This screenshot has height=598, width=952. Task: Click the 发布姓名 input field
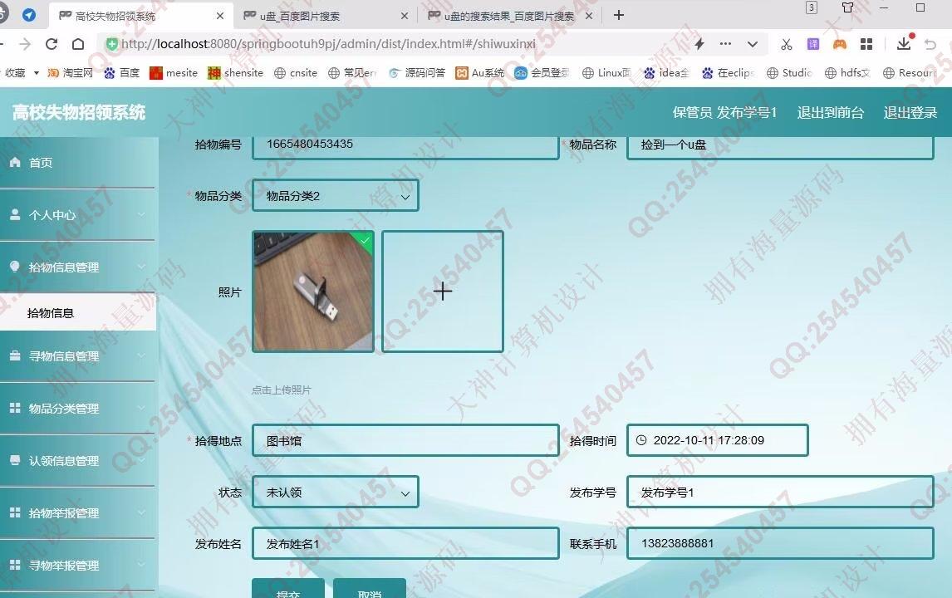405,543
